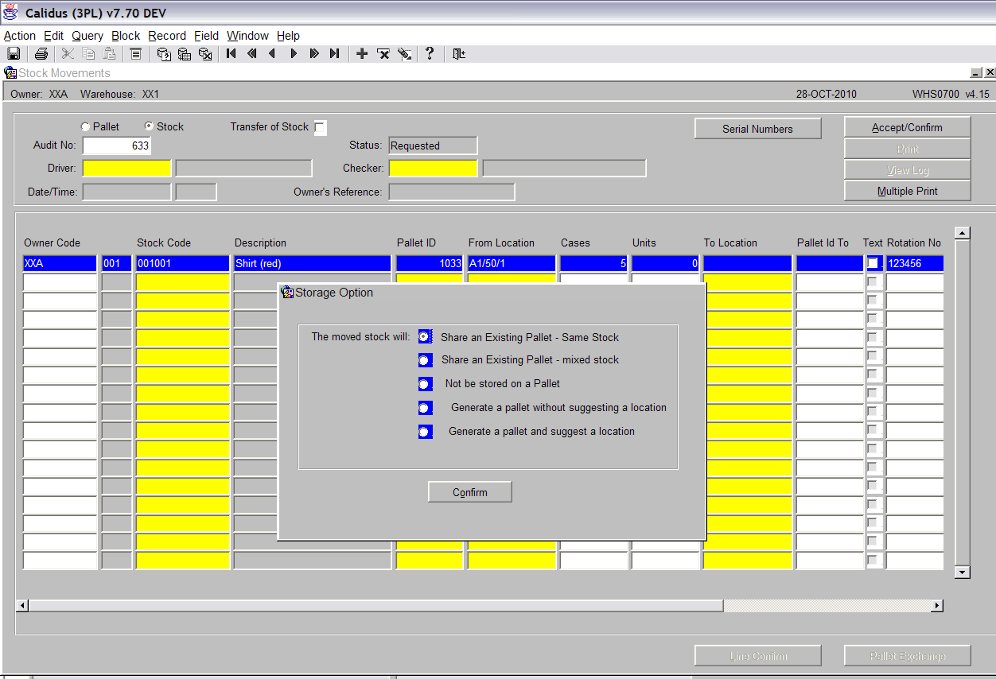
Task: Click the Accept/Confirm button
Action: coord(907,127)
